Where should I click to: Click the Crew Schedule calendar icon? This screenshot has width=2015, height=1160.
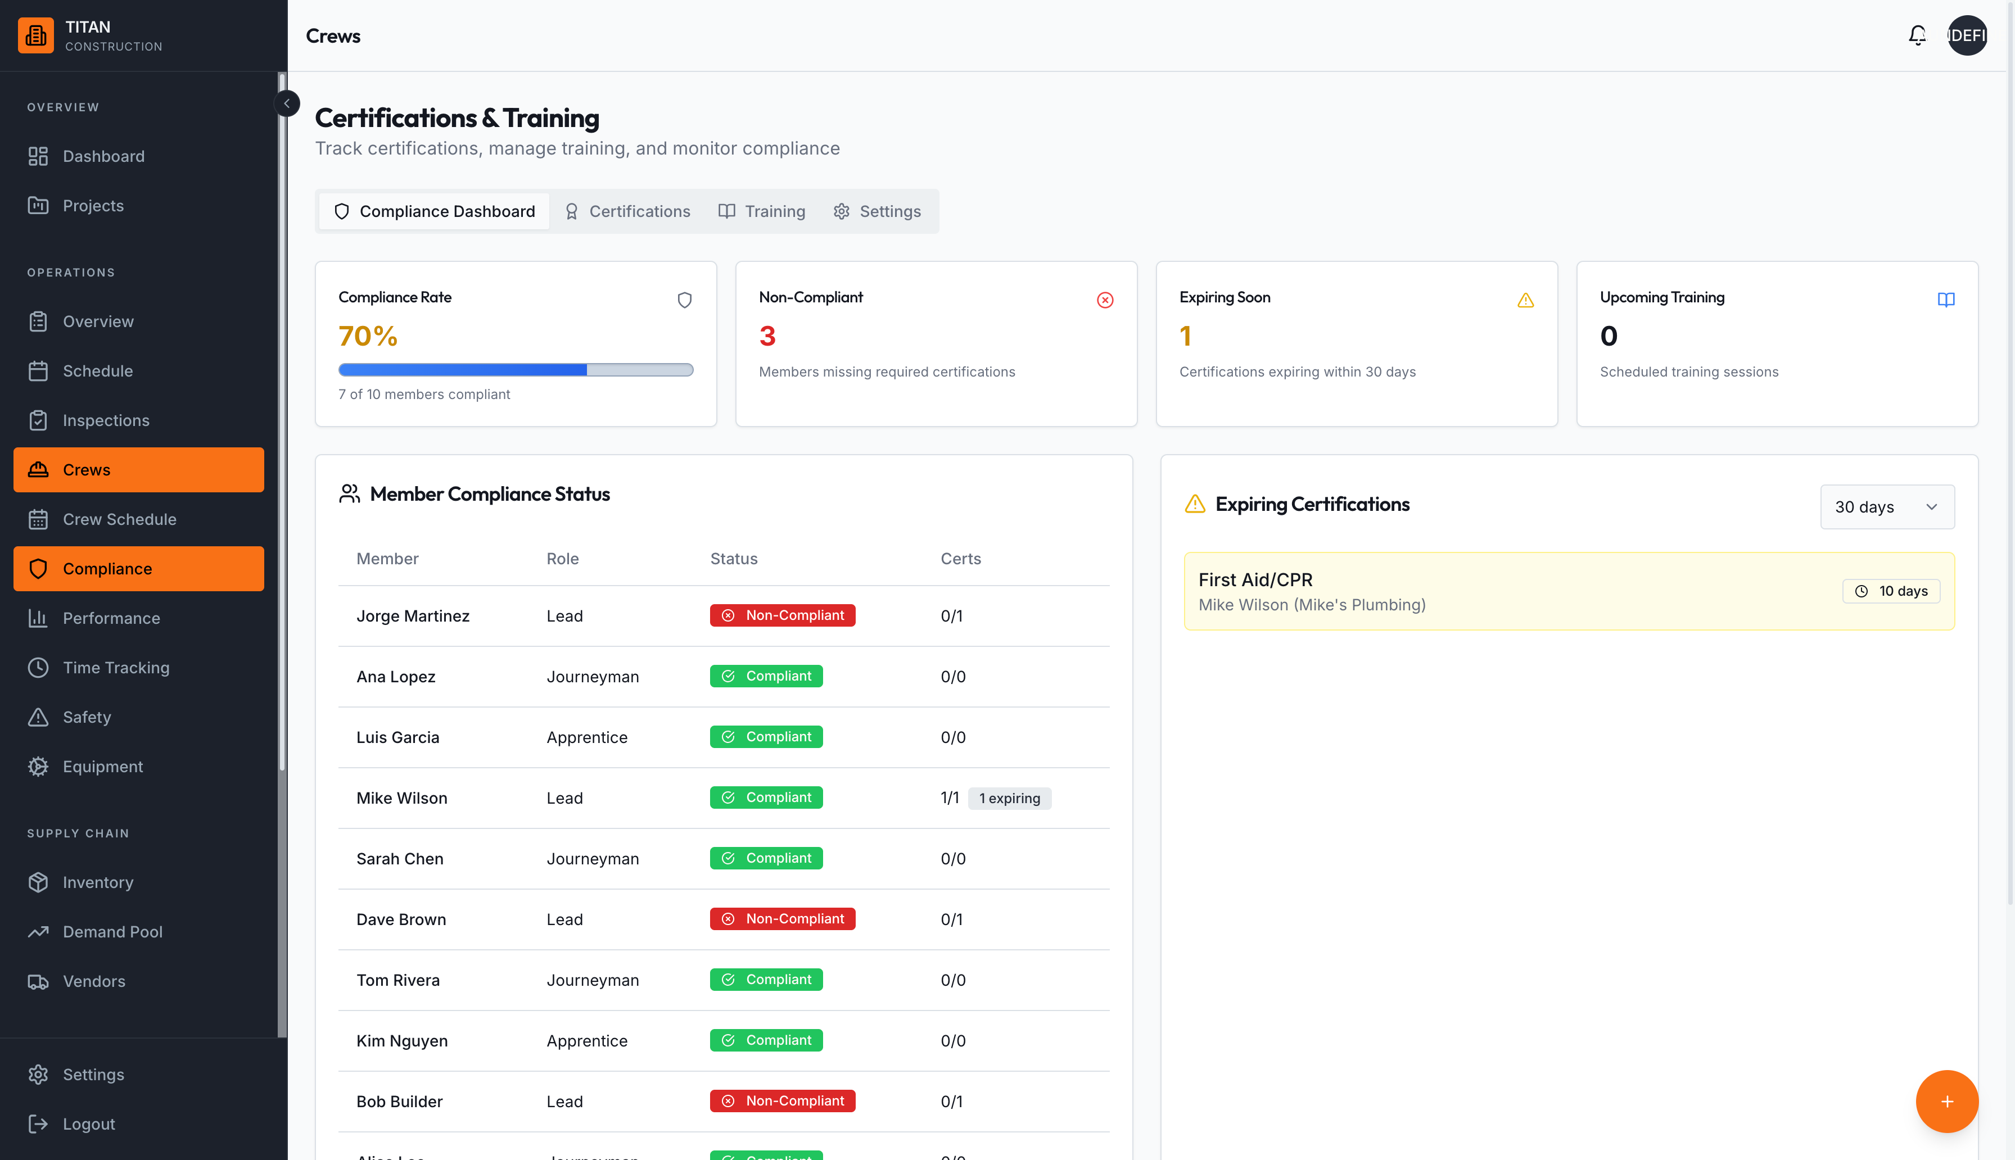tap(38, 519)
